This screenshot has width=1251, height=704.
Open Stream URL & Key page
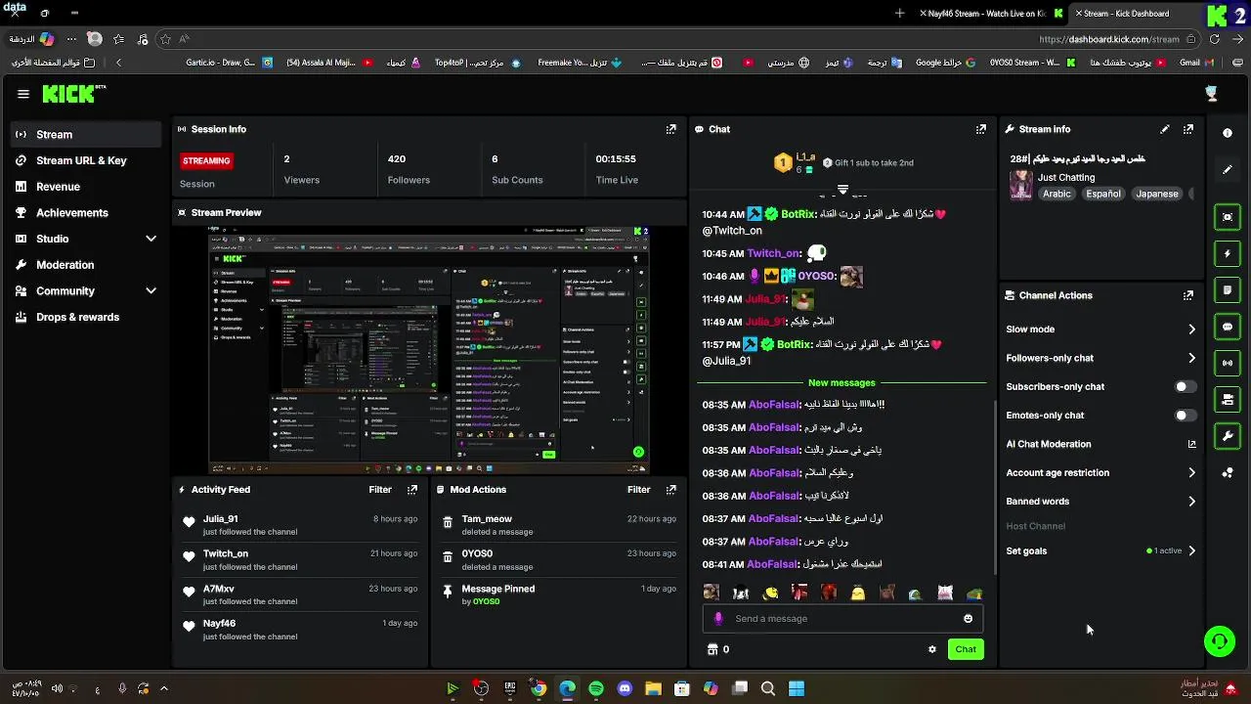click(x=86, y=160)
